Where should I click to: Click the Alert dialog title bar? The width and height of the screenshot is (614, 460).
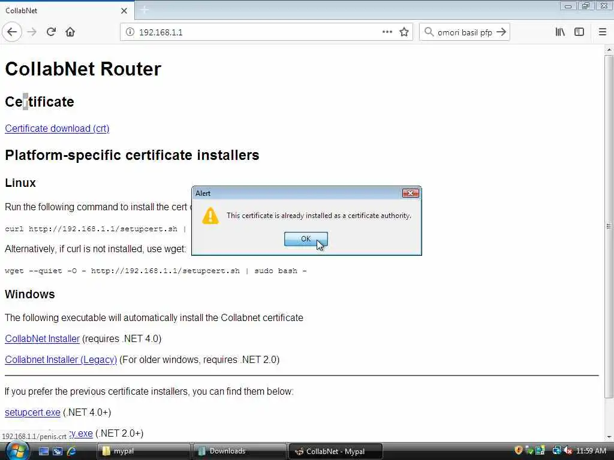tap(297, 193)
